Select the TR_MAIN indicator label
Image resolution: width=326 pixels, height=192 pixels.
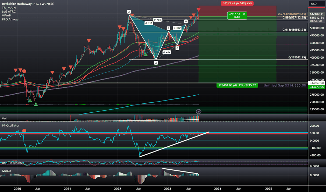coord(9,8)
